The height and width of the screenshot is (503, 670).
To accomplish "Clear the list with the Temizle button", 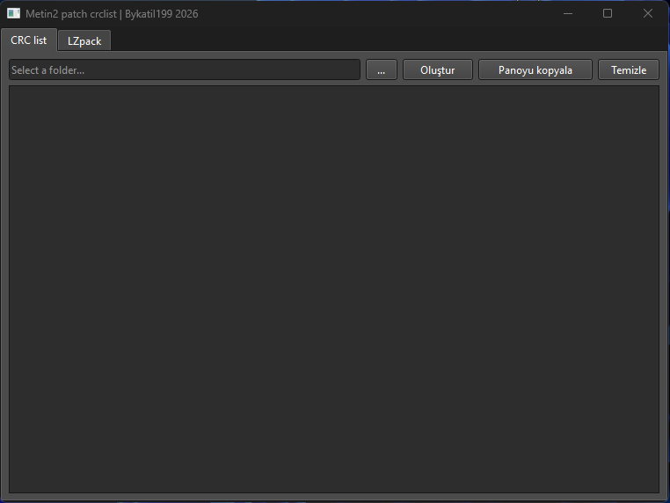I will click(629, 70).
